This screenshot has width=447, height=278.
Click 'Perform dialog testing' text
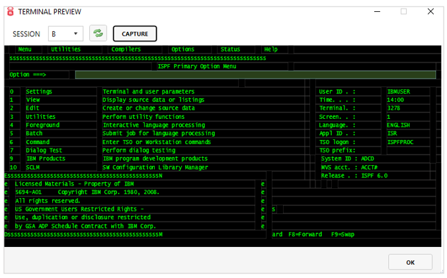[x=139, y=151]
